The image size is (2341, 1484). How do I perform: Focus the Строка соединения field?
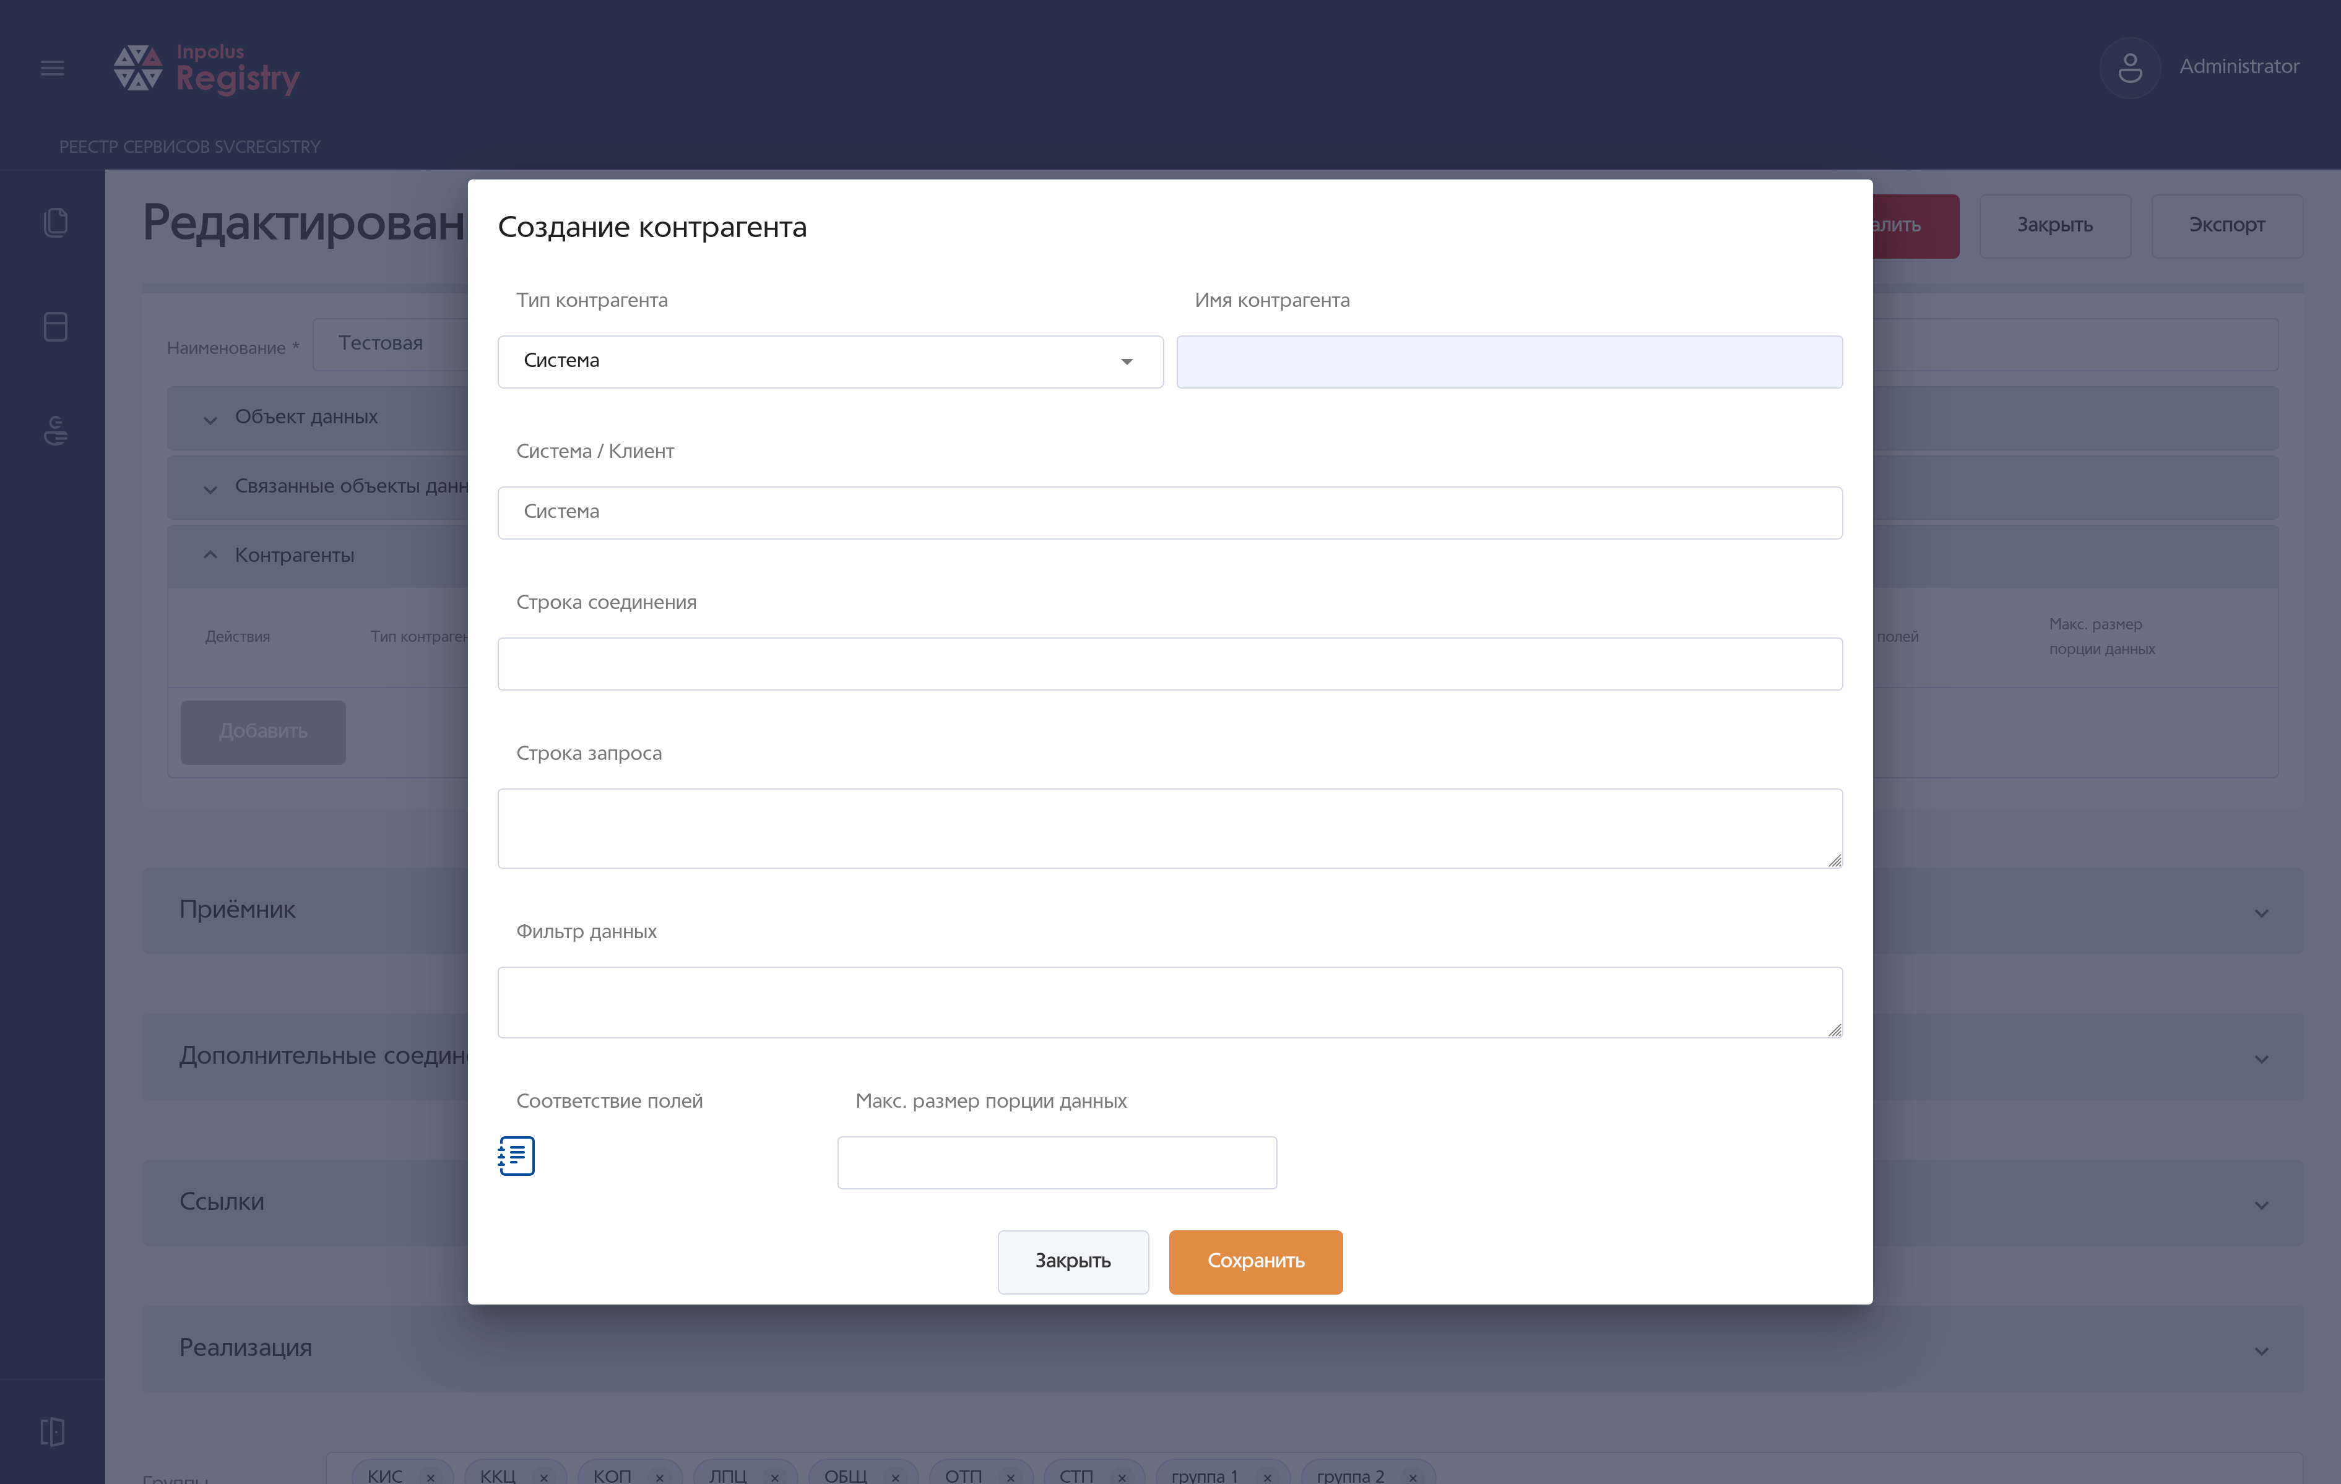point(1169,664)
